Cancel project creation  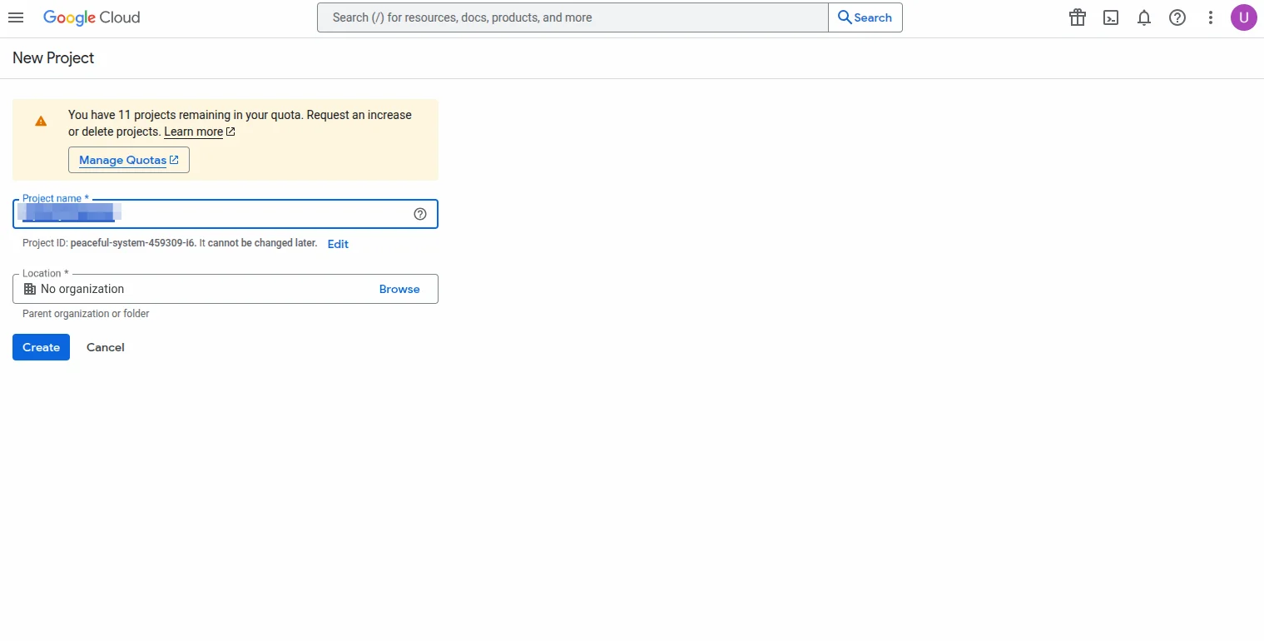pos(105,347)
